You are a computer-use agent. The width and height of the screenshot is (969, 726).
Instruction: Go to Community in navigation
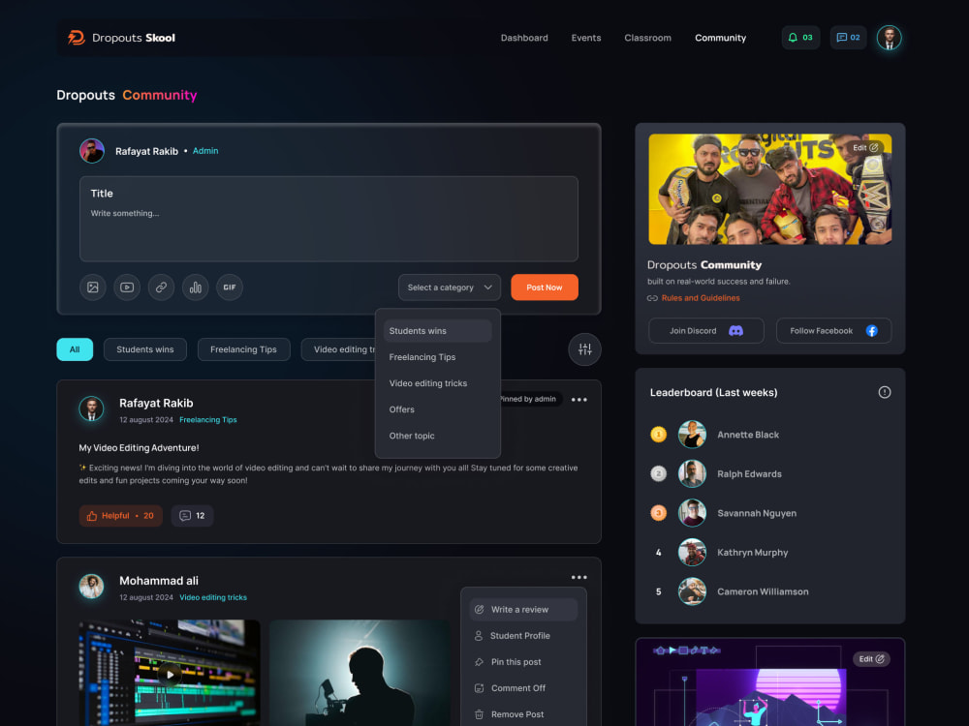(721, 38)
